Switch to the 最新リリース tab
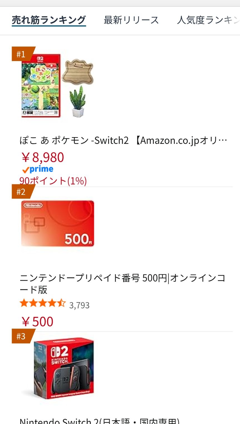The width and height of the screenshot is (240, 424). coord(131,20)
